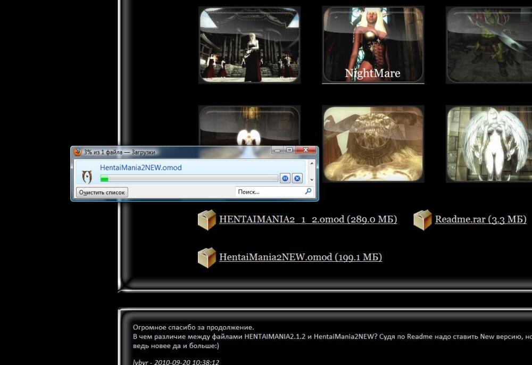This screenshot has height=365, width=532.
Task: Download Readme.rar (3.3 МБ) link
Action: [x=481, y=219]
